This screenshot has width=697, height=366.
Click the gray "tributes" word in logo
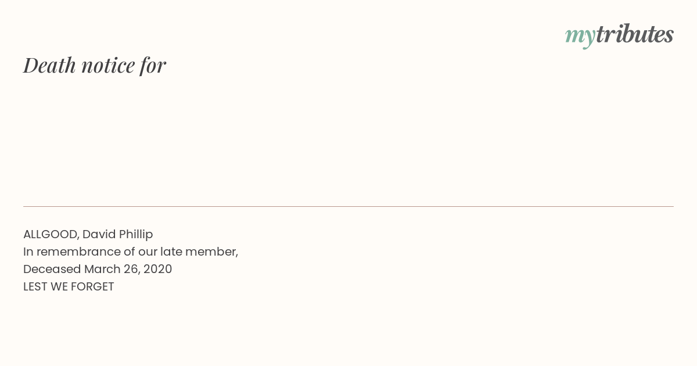pyautogui.click(x=635, y=34)
